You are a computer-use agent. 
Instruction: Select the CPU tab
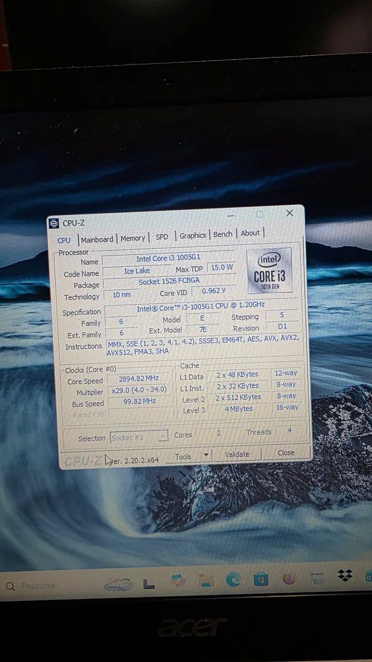click(x=64, y=240)
